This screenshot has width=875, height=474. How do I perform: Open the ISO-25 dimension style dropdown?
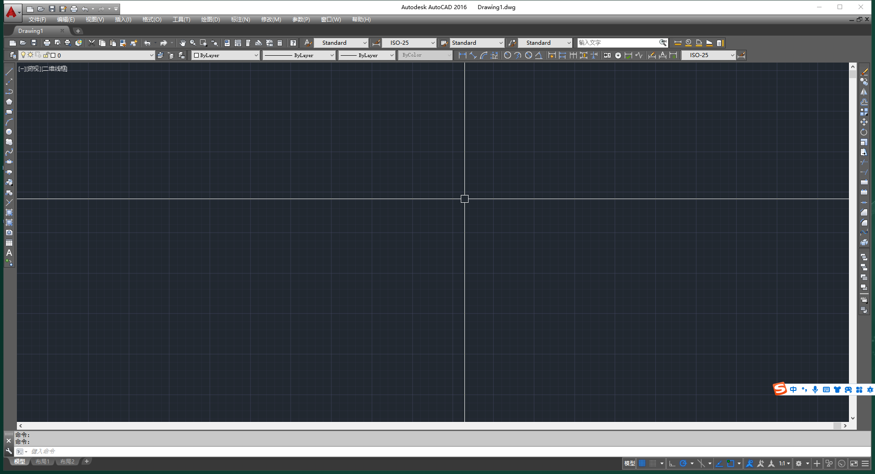tap(432, 43)
